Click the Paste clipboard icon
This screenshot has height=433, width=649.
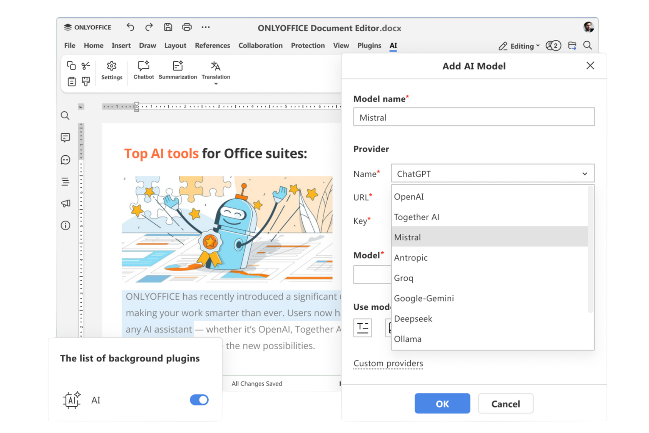coord(71,82)
